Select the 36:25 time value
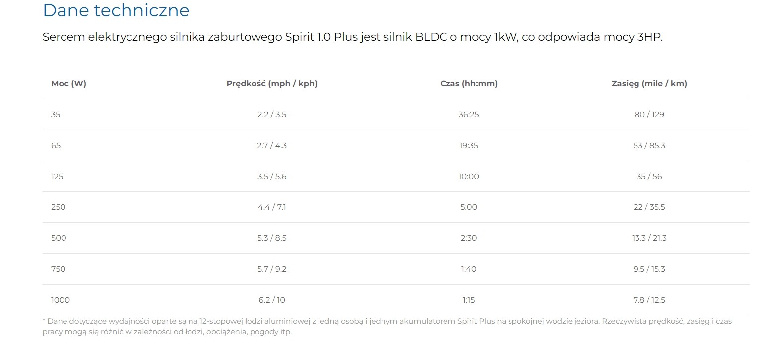Screen dimensions: 765x363 469,115
